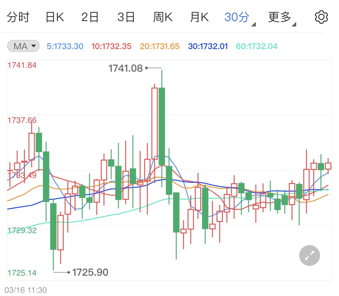Click MA10 value 10:1732.35
Screen dimensions: 339x296
coord(111,46)
